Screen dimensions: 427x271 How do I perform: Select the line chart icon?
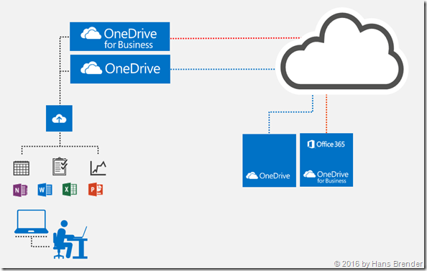[x=98, y=168]
